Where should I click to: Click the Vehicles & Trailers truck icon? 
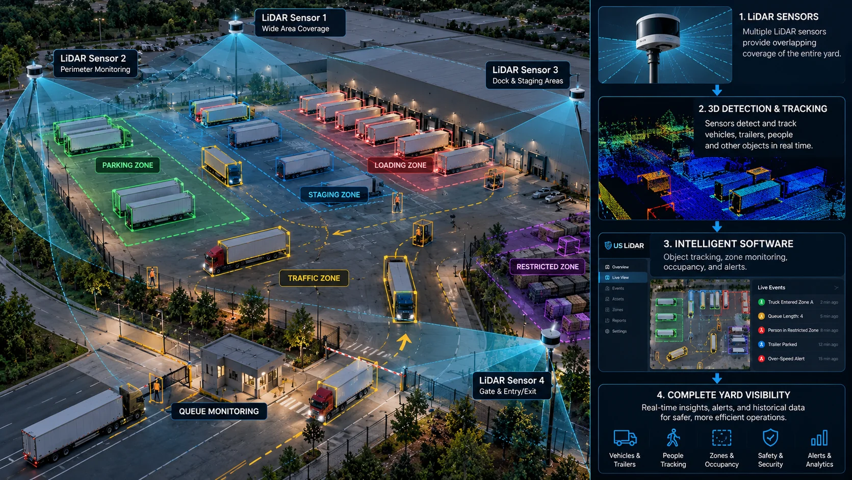[625, 438]
